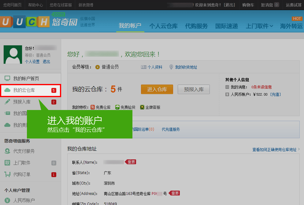Image resolution: width=304 pixels, height=205 pixels.
Task: Click the 代支付服务 sidebar icon
Action: point(7,151)
